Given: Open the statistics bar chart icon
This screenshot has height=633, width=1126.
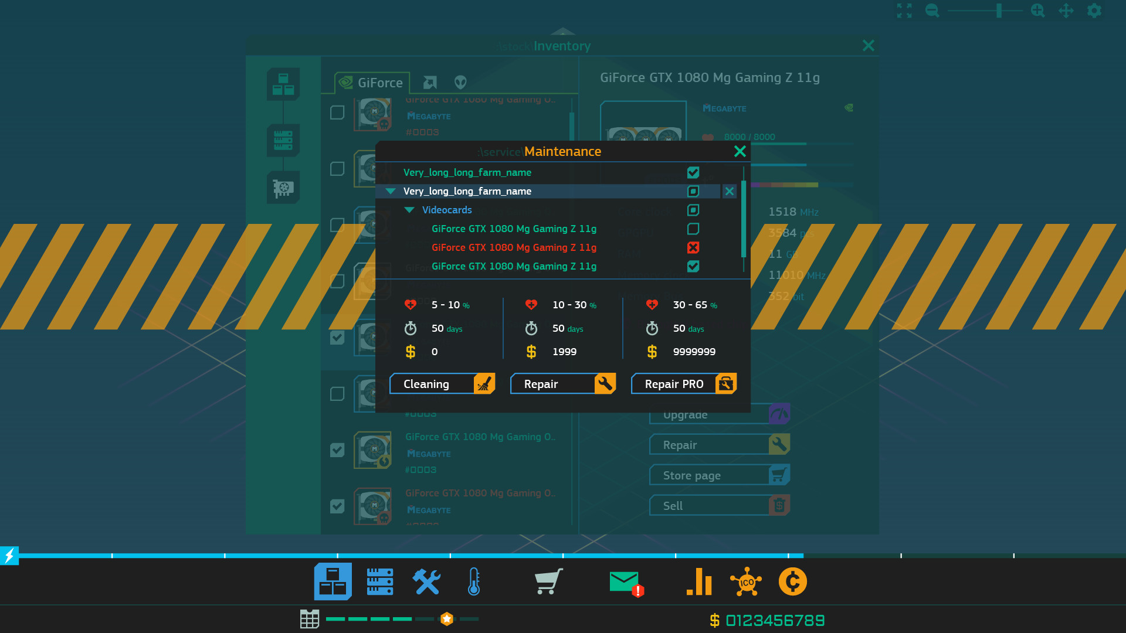Looking at the screenshot, I should pos(698,581).
